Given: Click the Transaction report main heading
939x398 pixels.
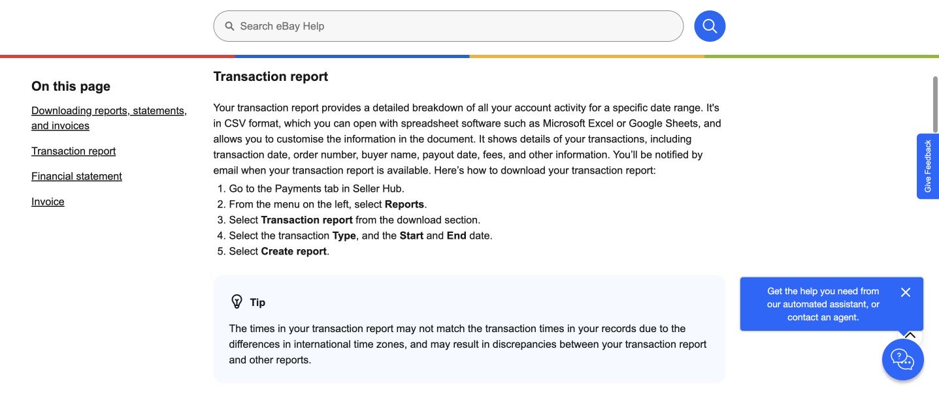Looking at the screenshot, I should pyautogui.click(x=271, y=76).
